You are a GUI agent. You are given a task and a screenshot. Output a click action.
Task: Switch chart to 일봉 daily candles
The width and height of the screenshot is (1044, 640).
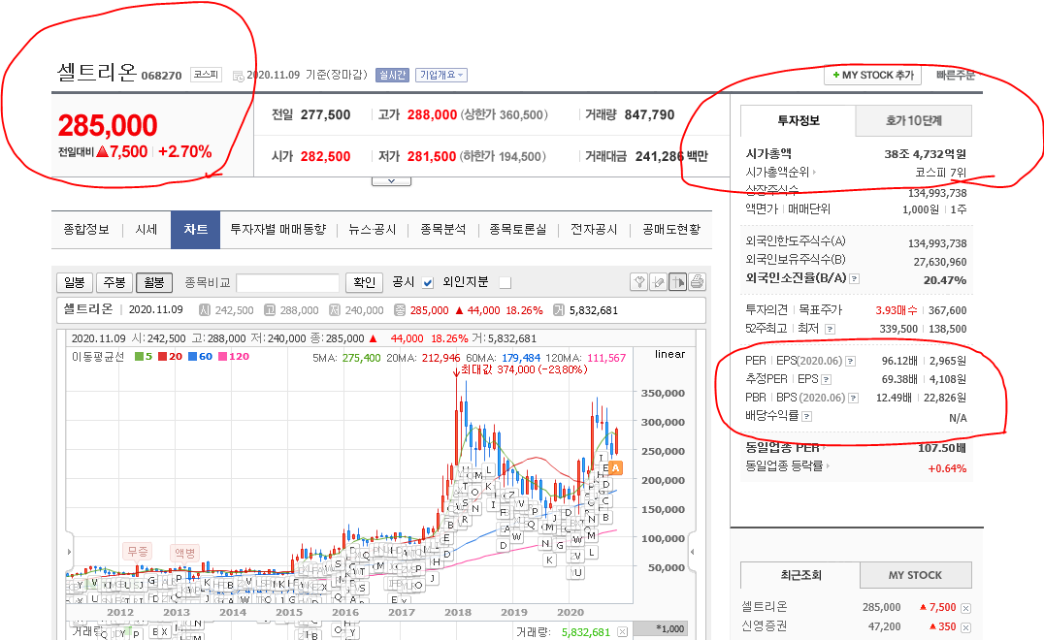pyautogui.click(x=75, y=283)
